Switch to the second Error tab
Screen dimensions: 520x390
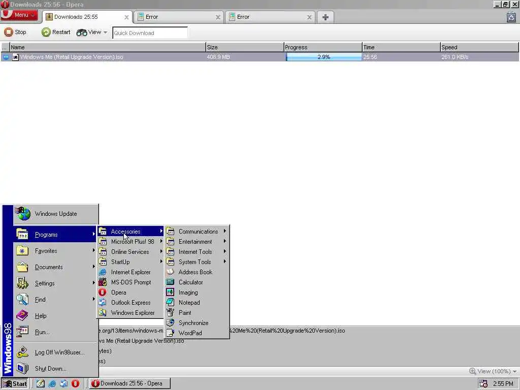coord(270,17)
